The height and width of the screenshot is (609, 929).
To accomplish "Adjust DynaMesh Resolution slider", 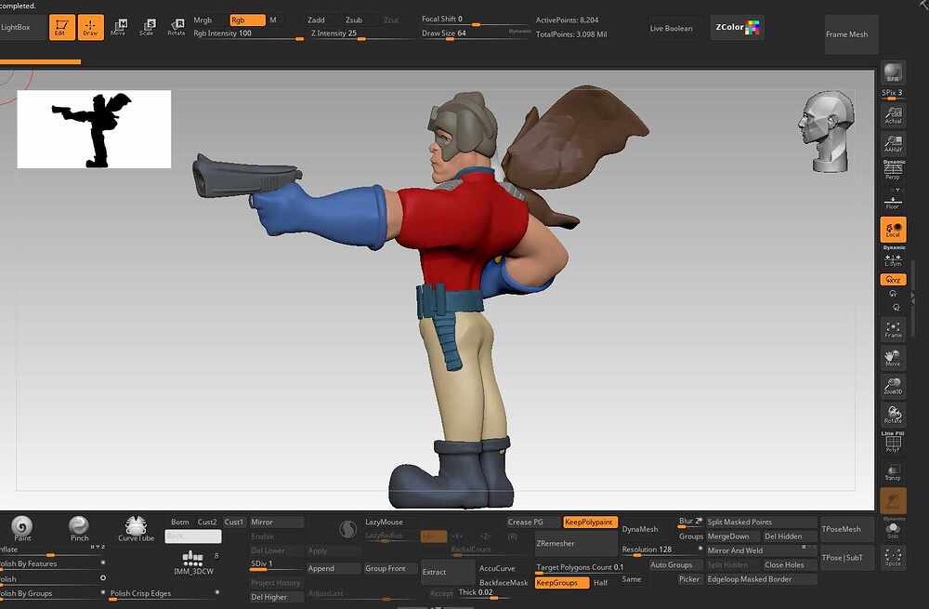I will 661,550.
